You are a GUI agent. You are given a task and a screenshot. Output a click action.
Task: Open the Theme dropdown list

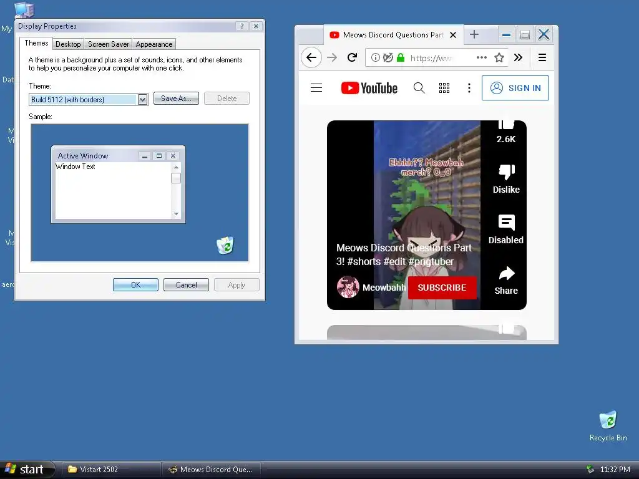(x=142, y=99)
